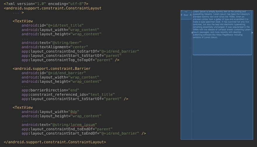Image resolution: width=257 pixels, height=147 pixels.
Task: Click the closing ConstraintLayout tag
Action: [55, 142]
